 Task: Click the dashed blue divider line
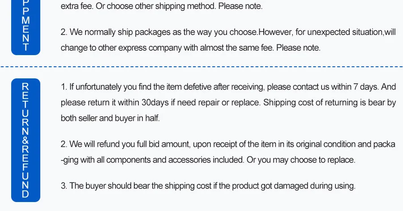point(201,67)
